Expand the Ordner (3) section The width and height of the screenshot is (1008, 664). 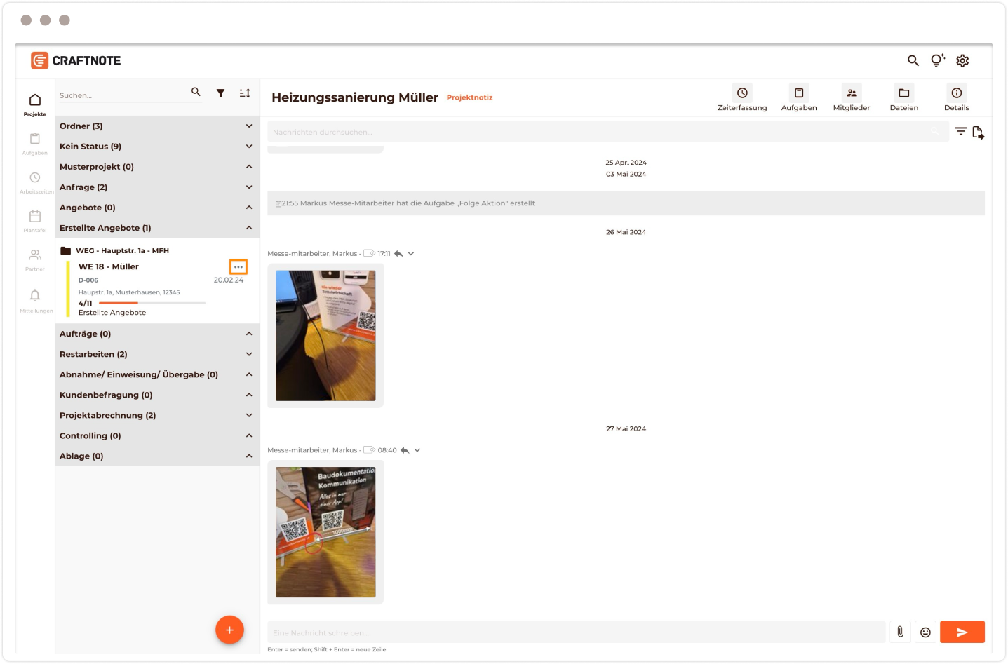(249, 126)
